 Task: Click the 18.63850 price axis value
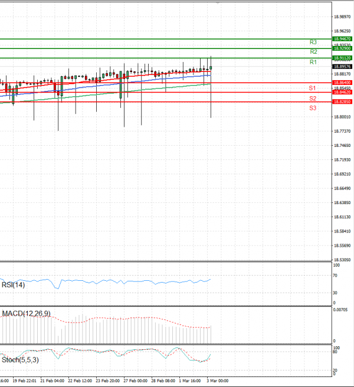pos(342,203)
